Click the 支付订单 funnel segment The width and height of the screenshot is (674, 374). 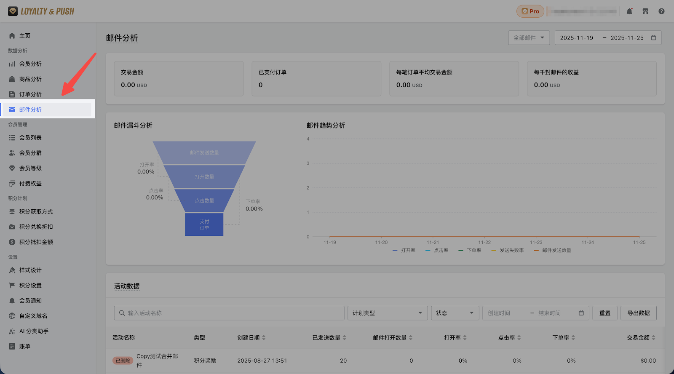coord(204,224)
